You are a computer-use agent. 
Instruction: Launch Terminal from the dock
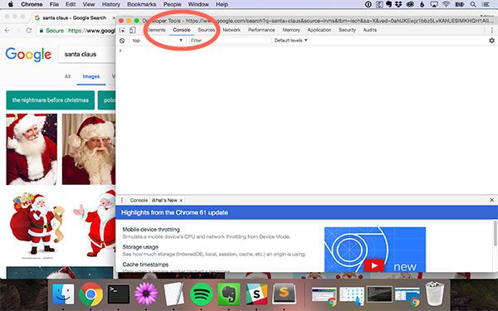coord(119,294)
